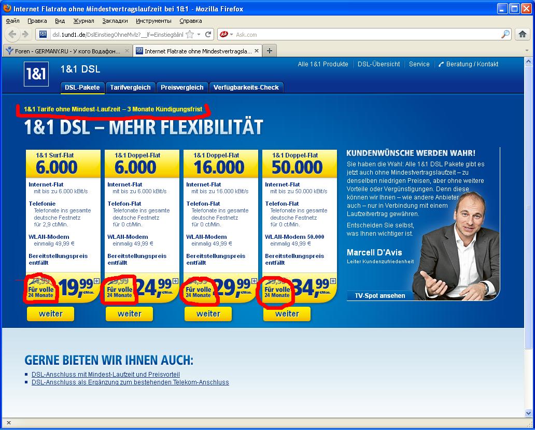Viewport: 535px width, 430px height.
Task: Open a new tab with plus button
Action: (x=270, y=51)
